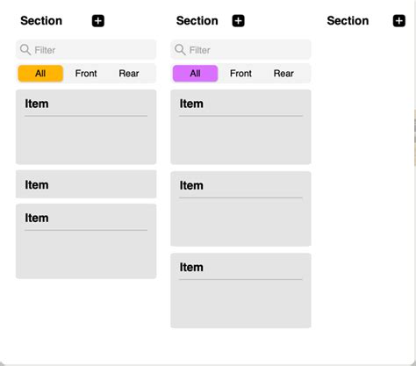Viewport: 416px width, 366px height.
Task: Open the top Item card in second section
Action: (240, 127)
